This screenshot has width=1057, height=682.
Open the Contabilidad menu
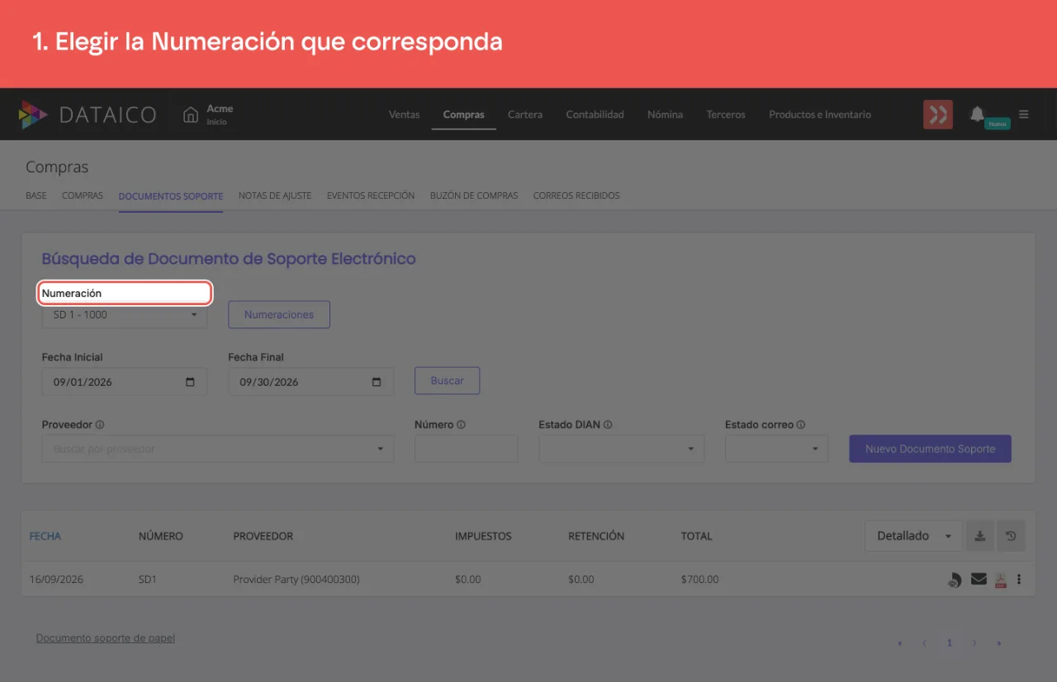595,115
